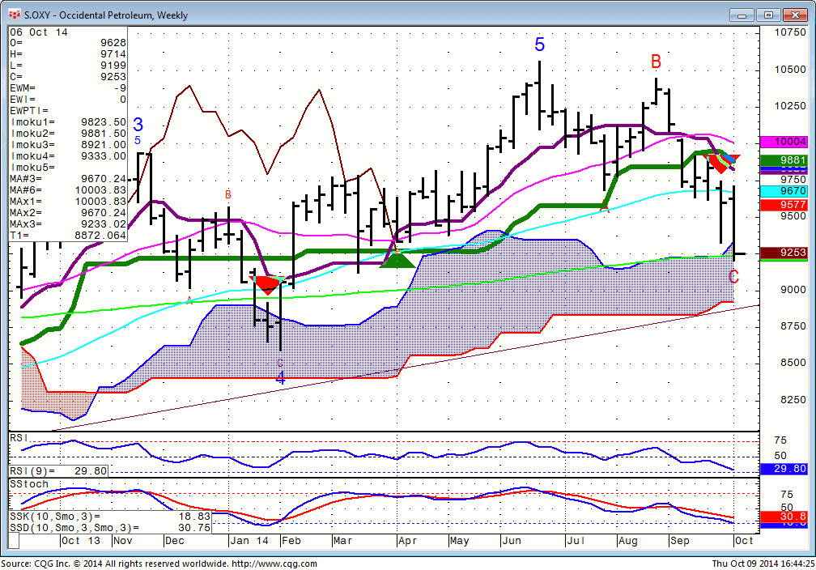Image resolution: width=816 pixels, height=570 pixels.
Task: Click the large blue wave 5 label at top
Action: (x=540, y=45)
